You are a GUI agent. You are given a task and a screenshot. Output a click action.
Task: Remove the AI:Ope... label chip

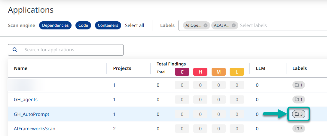[205, 26]
